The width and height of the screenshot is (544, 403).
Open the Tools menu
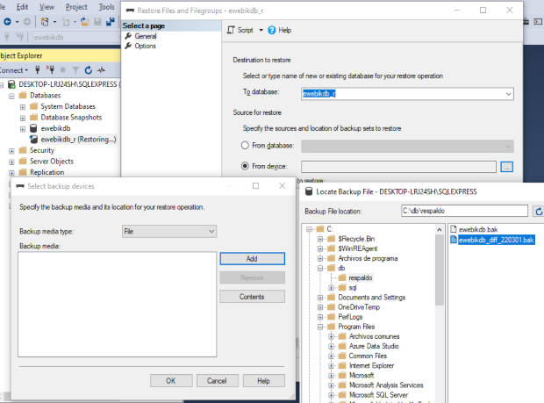click(106, 7)
